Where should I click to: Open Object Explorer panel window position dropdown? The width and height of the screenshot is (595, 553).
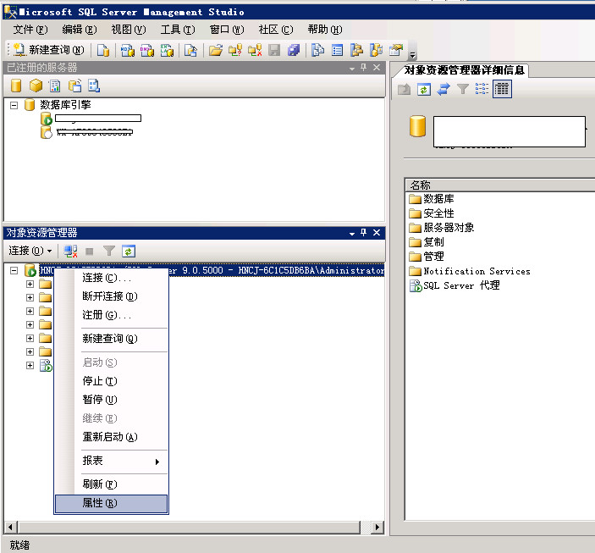point(352,233)
